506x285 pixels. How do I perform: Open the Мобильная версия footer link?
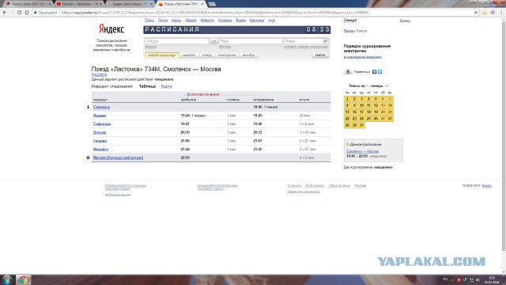click(x=118, y=195)
